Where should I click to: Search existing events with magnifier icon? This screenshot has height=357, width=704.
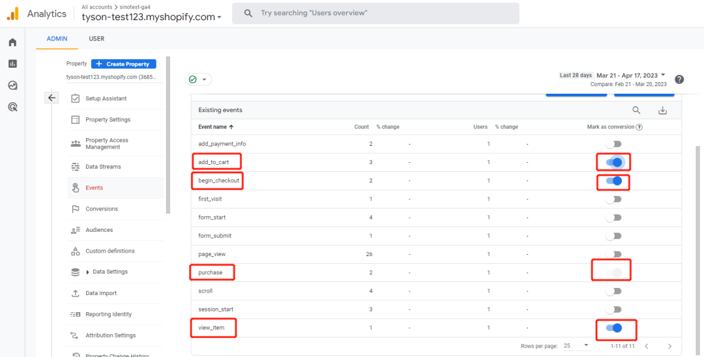[636, 110]
